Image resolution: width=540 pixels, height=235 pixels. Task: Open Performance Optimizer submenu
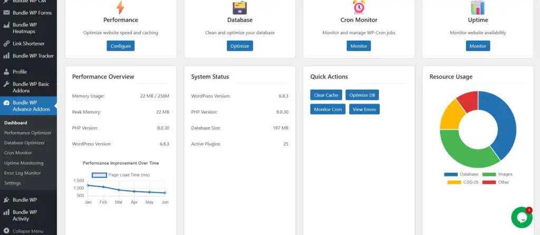click(x=27, y=133)
